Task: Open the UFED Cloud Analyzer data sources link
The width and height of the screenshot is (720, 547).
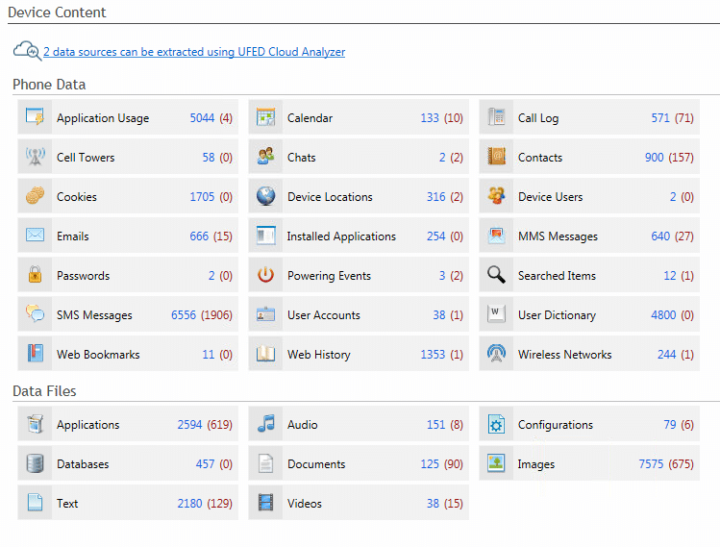Action: [194, 52]
